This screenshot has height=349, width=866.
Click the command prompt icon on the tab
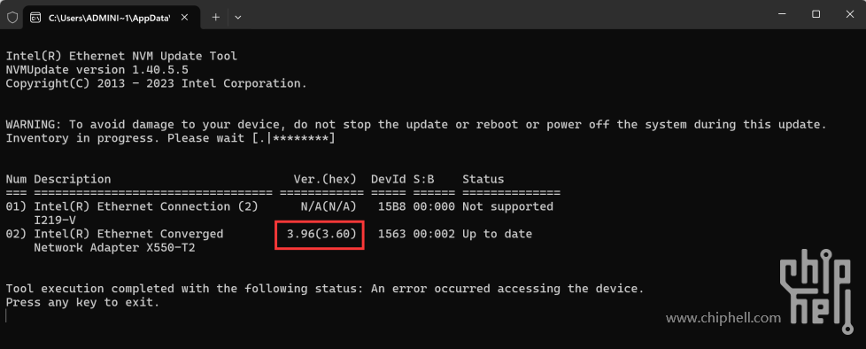pyautogui.click(x=35, y=17)
